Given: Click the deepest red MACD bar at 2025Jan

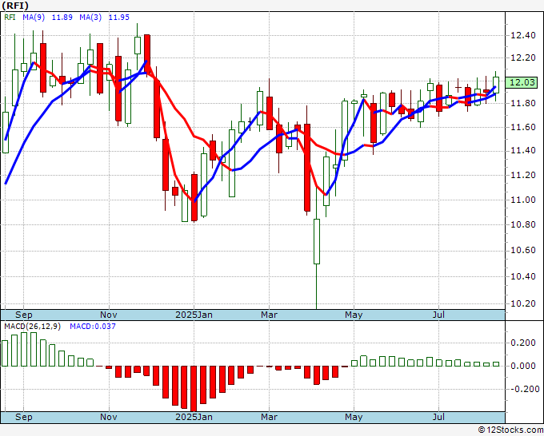Looking at the screenshot, I should tap(194, 389).
